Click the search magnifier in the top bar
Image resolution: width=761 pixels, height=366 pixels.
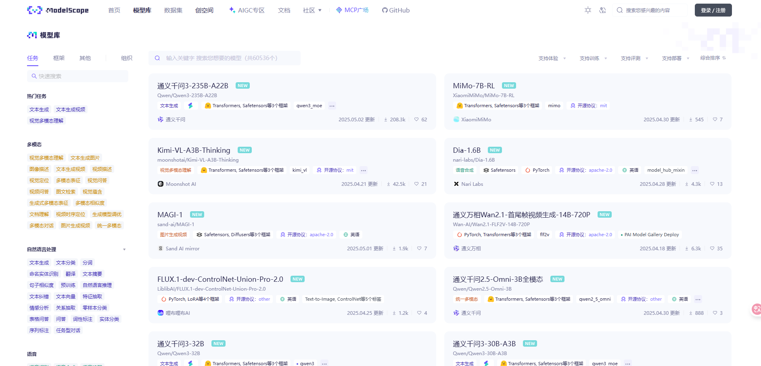click(620, 10)
